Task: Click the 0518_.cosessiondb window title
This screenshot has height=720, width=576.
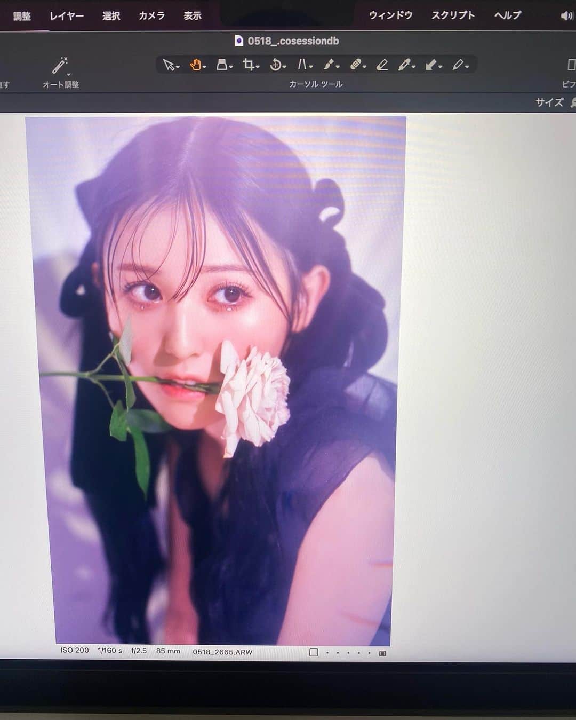Action: (x=293, y=41)
